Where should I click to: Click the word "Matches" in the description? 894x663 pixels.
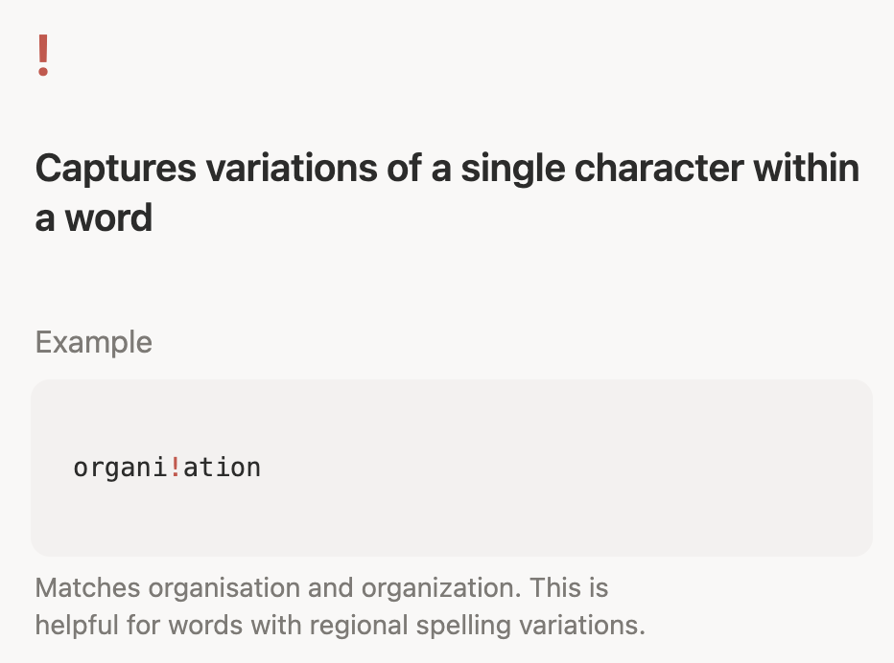[x=74, y=587]
